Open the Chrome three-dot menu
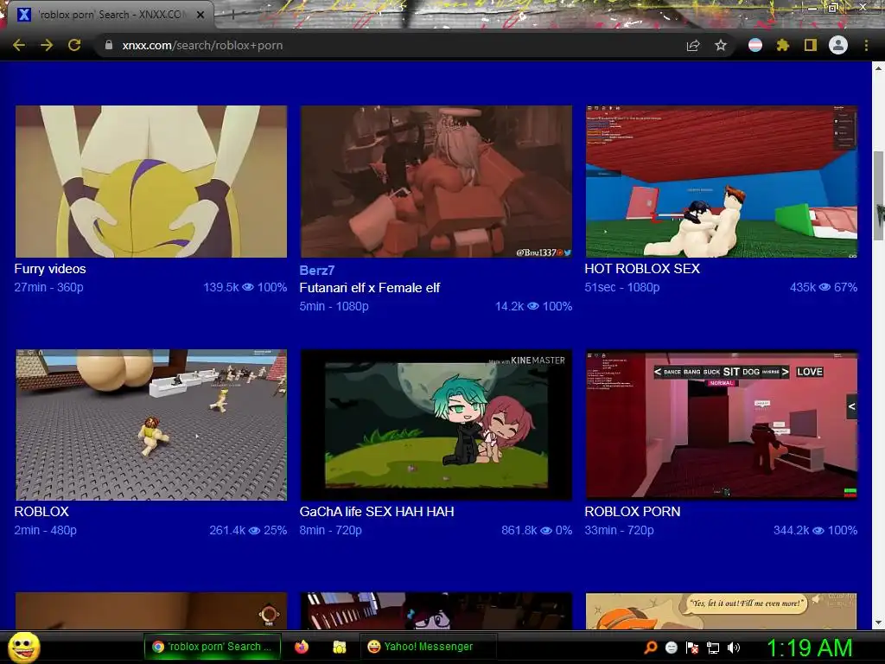This screenshot has width=885, height=664. point(866,45)
